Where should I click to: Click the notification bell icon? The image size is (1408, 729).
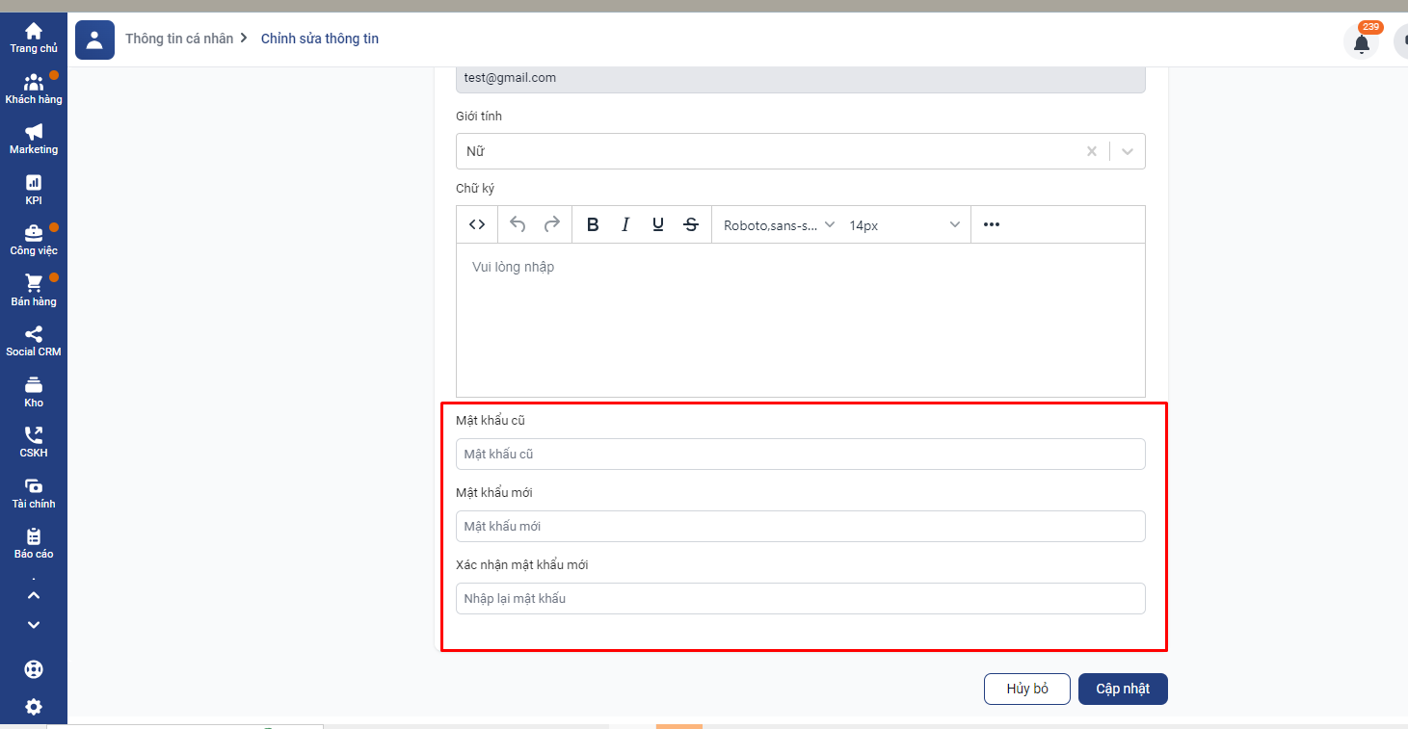point(1361,43)
